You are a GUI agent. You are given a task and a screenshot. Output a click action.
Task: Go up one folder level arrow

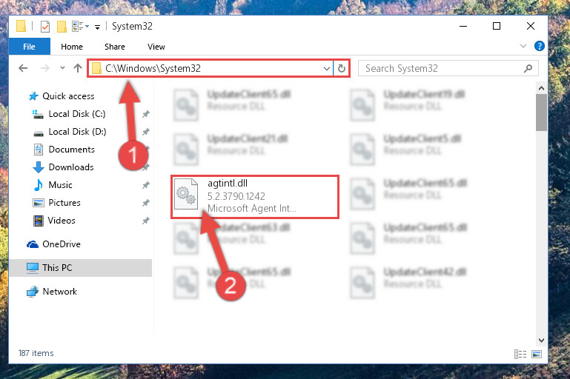pos(77,68)
